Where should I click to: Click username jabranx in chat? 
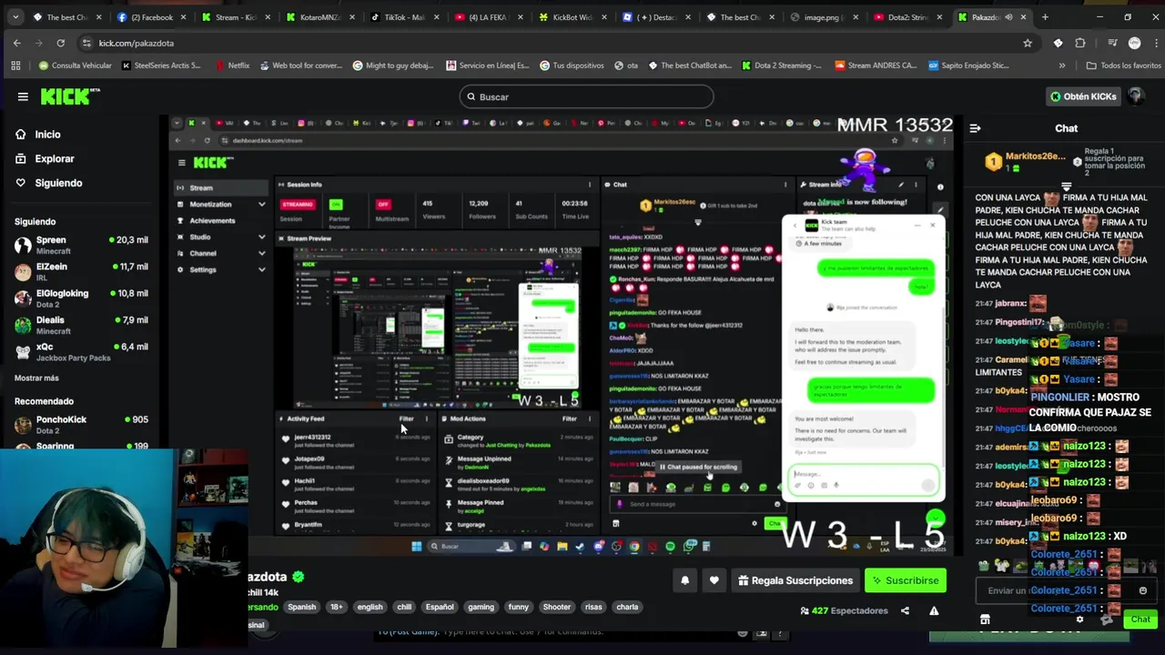pos(1010,304)
